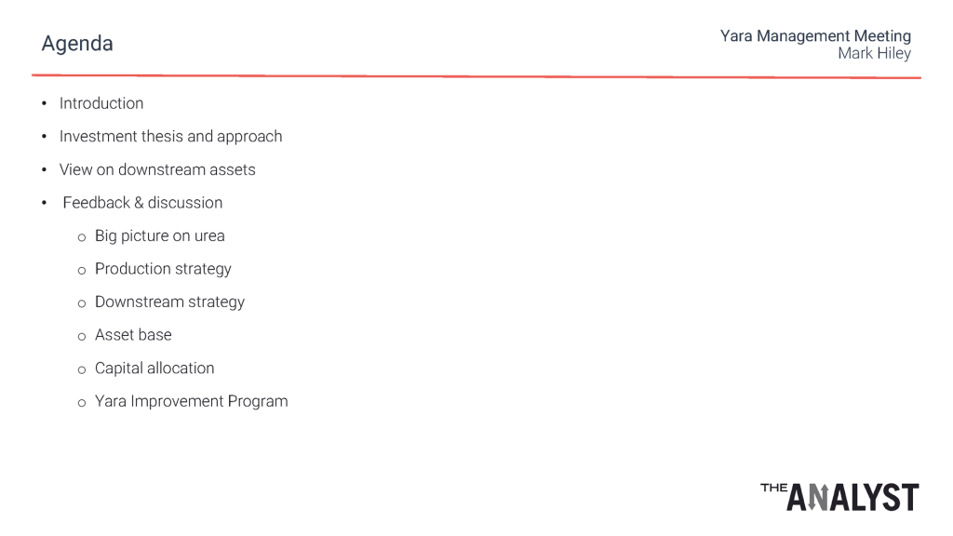This screenshot has height=536, width=953.
Task: Click the circle marker before Asset base
Action: pyautogui.click(x=82, y=337)
